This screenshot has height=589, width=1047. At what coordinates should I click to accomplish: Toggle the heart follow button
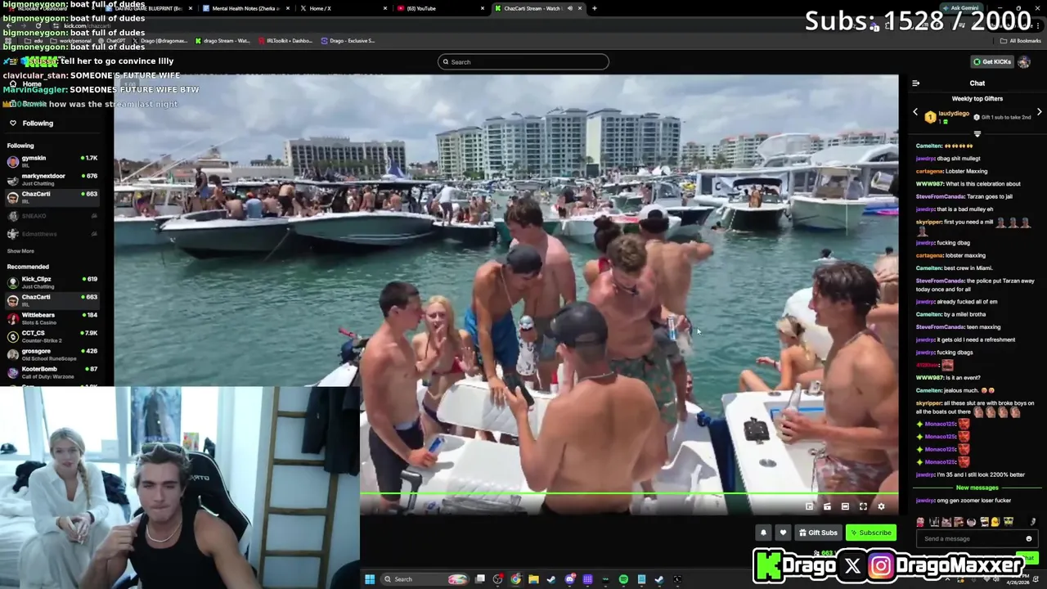coord(783,533)
